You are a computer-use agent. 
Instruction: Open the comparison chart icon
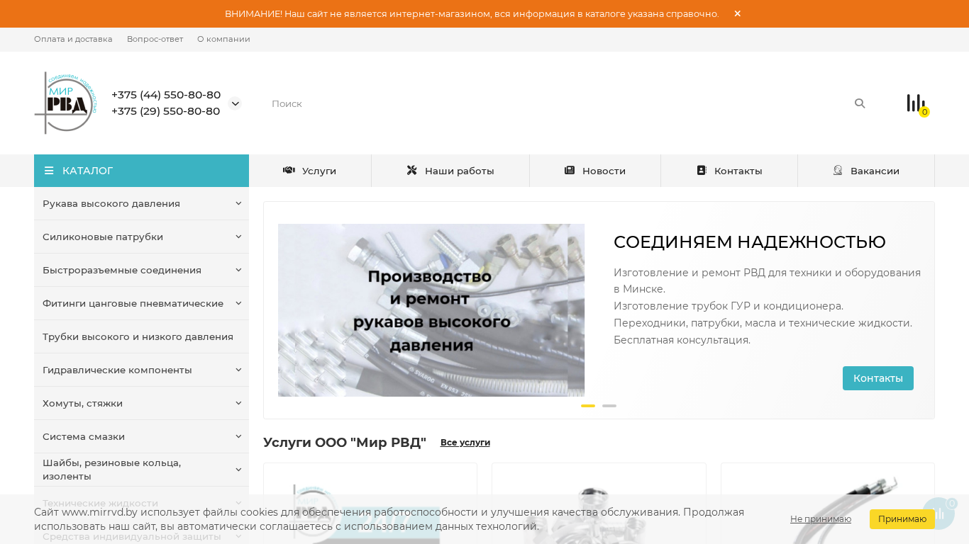(x=916, y=103)
